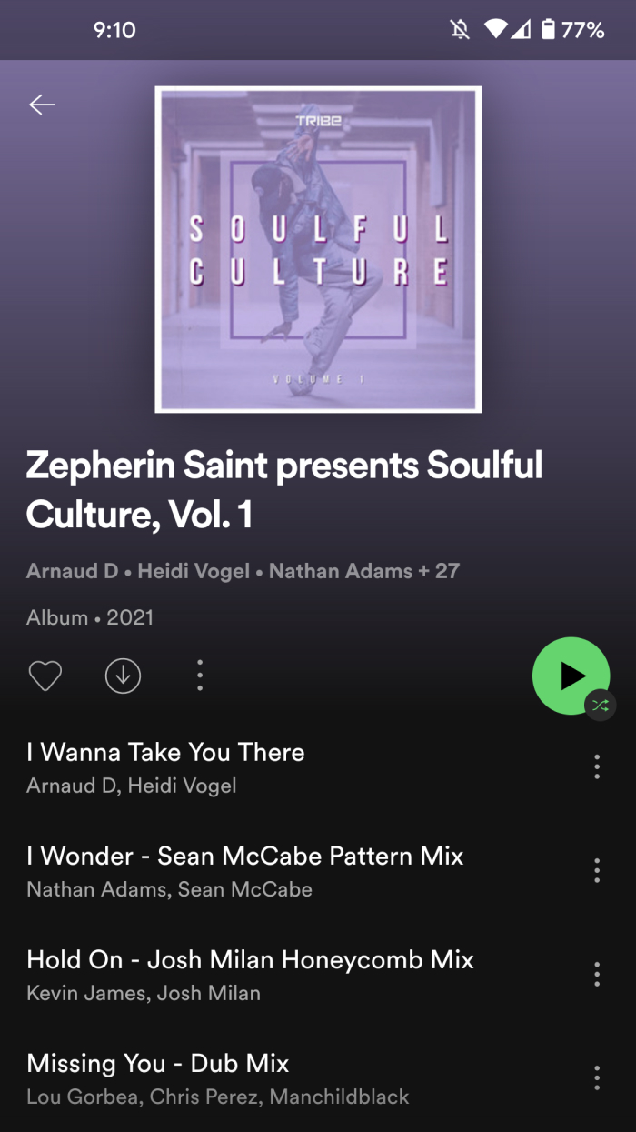Open the album options three-dot menu
This screenshot has width=636, height=1132.
[200, 676]
